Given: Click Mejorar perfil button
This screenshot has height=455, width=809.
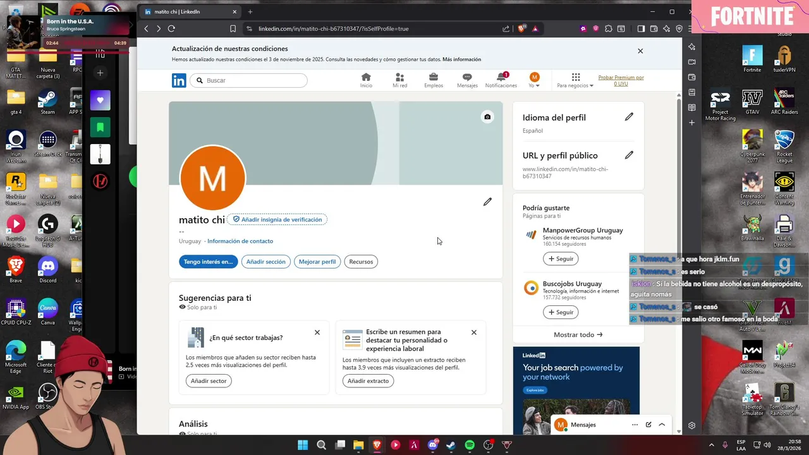Looking at the screenshot, I should (x=317, y=262).
